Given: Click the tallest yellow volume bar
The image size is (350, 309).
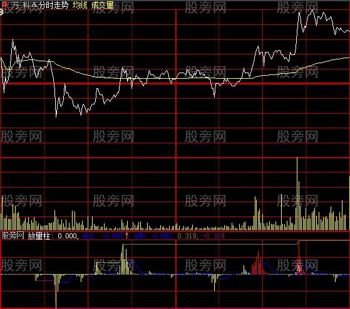Looking at the screenshot, I should (x=297, y=193).
